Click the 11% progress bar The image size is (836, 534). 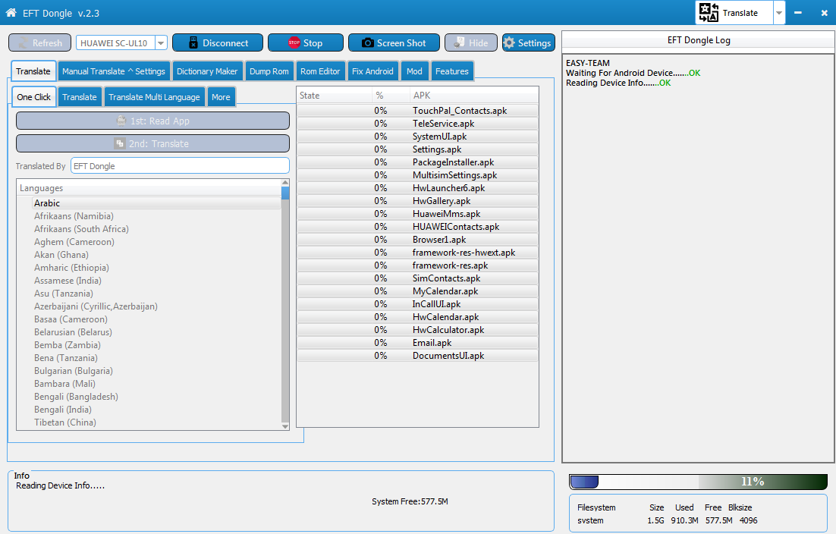tap(699, 482)
